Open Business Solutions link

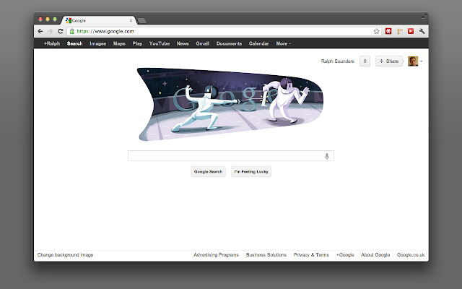click(x=266, y=255)
